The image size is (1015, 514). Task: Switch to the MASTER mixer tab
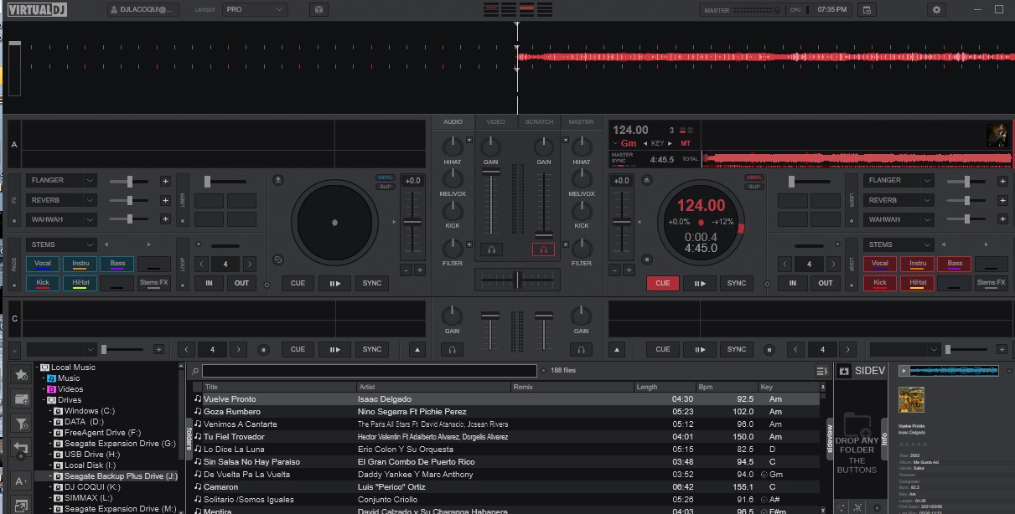coord(581,122)
